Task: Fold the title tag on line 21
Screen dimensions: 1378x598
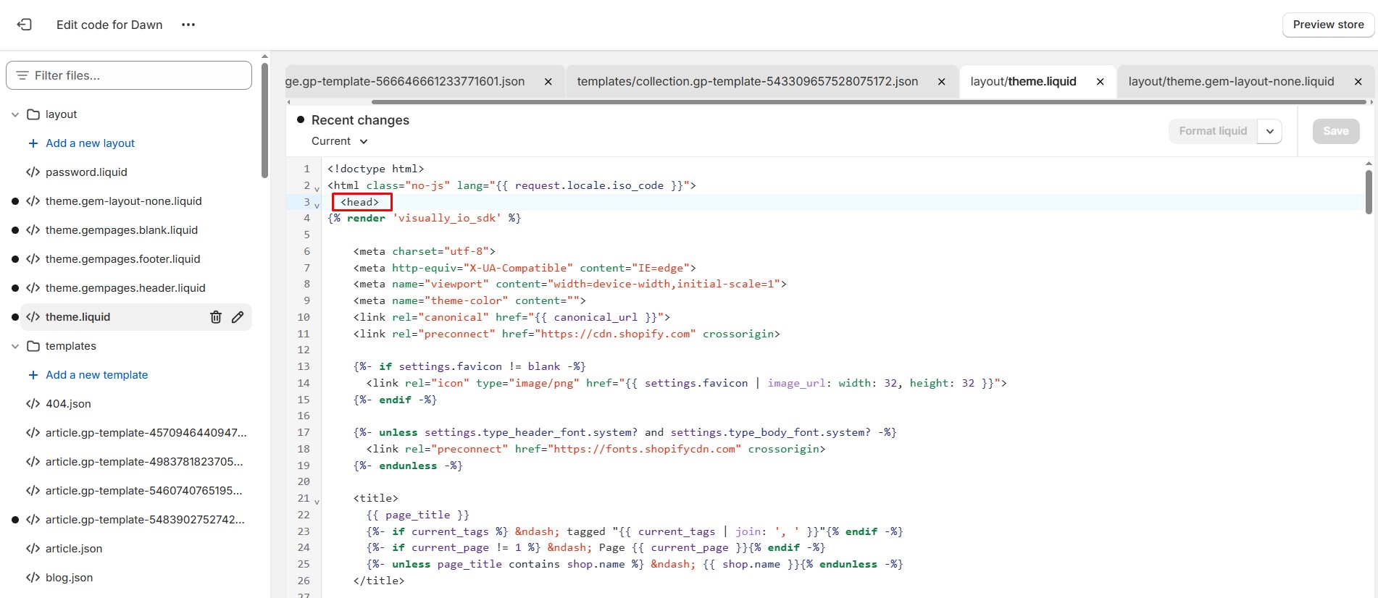Action: (x=317, y=501)
